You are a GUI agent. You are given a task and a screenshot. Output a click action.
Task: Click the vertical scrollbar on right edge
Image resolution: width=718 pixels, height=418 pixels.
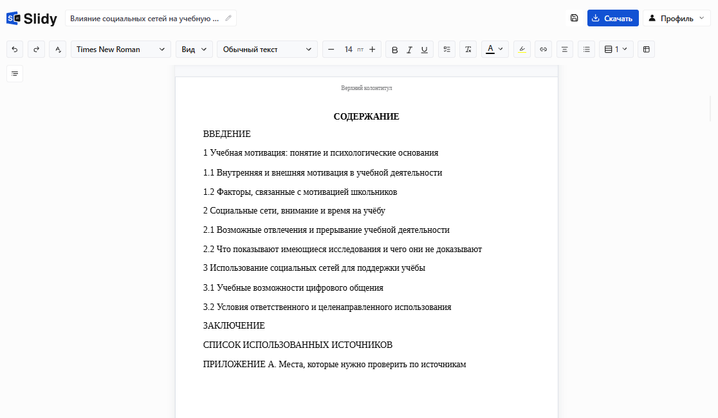711,109
